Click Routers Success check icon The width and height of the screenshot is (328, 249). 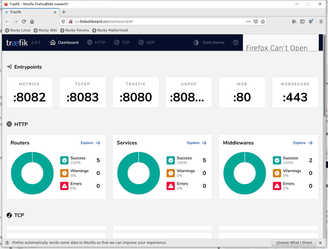[64, 160]
